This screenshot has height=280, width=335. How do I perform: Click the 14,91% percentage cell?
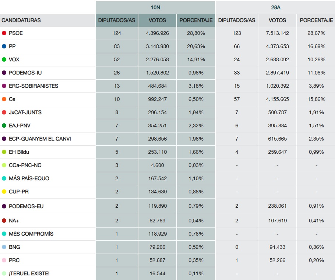tap(196, 59)
